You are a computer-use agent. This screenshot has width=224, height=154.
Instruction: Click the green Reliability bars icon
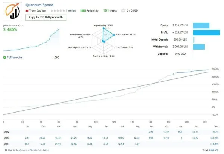pyautogui.click(x=83, y=11)
